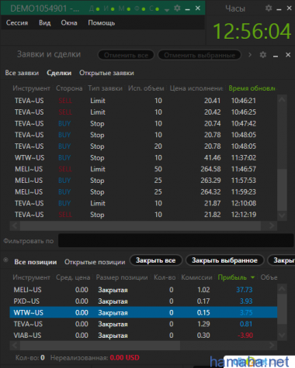Screen dimensions: 295x368
Task: Sort positions by Прибыль column arrow
Action: click(x=252, y=277)
